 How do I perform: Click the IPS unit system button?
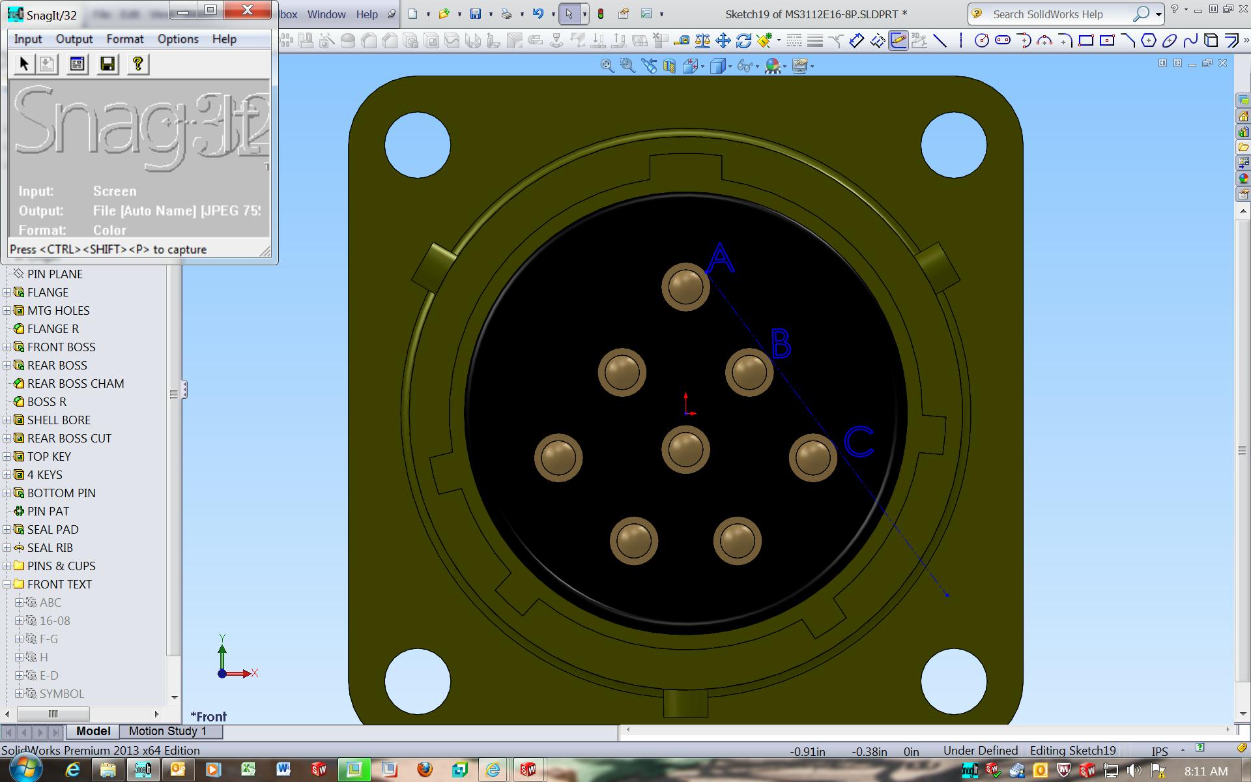1159,751
